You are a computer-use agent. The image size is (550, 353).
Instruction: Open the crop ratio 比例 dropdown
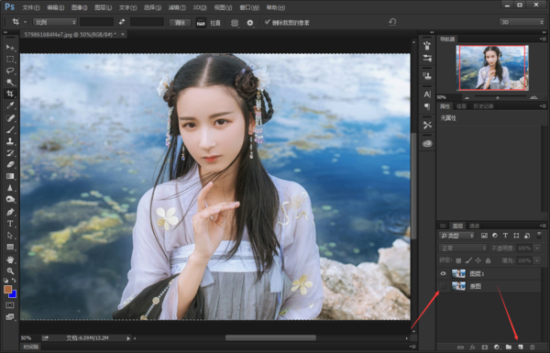tap(55, 22)
